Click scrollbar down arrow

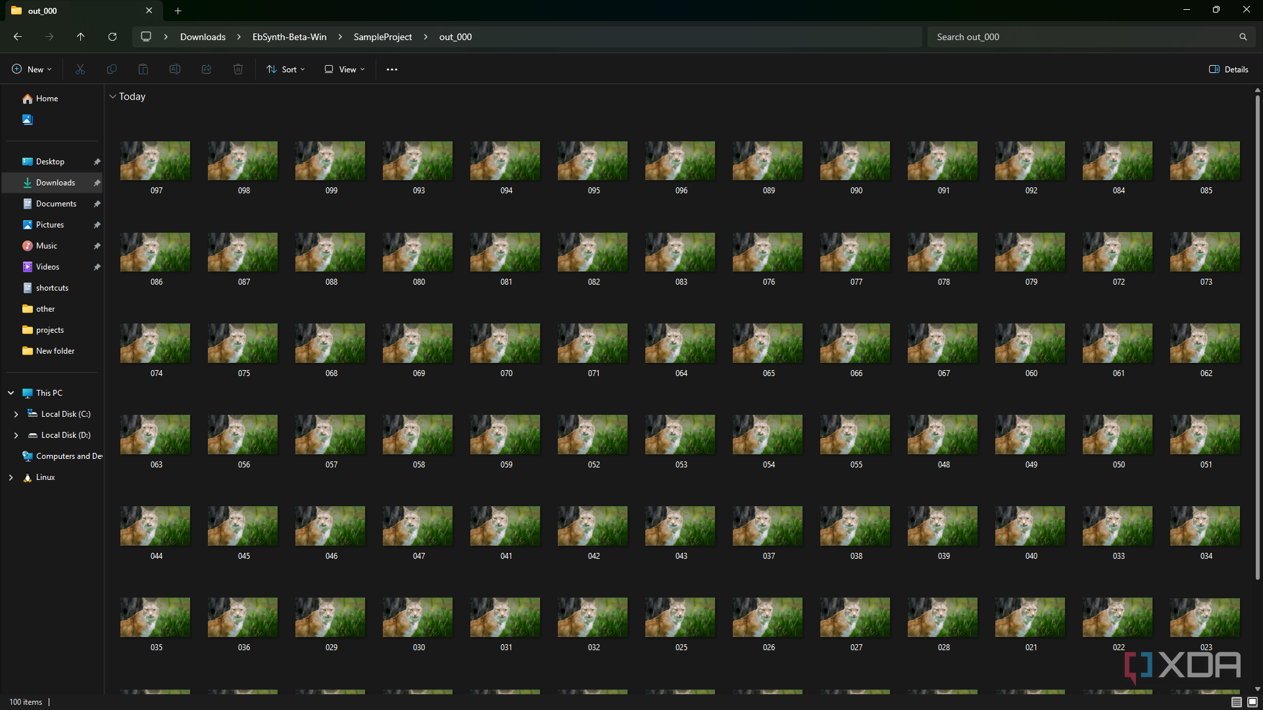click(1257, 689)
